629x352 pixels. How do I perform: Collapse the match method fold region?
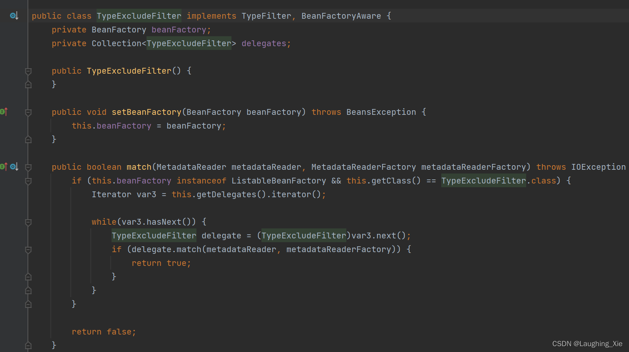tap(28, 166)
